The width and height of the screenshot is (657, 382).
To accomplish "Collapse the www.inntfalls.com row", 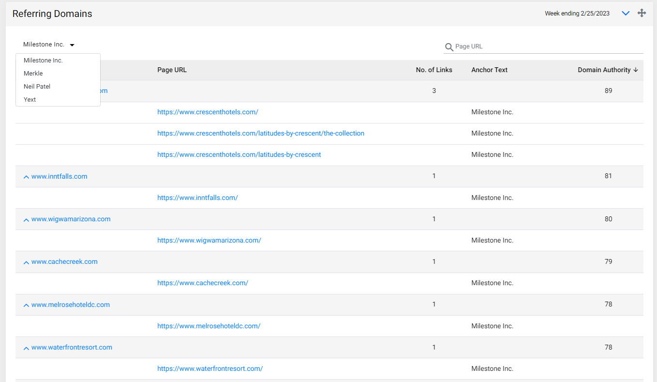I will coord(26,177).
